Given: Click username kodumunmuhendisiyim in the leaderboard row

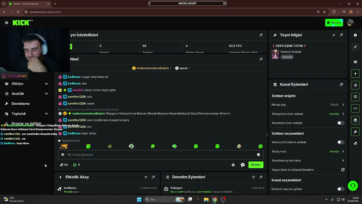Looking at the screenshot, I should click(153, 68).
